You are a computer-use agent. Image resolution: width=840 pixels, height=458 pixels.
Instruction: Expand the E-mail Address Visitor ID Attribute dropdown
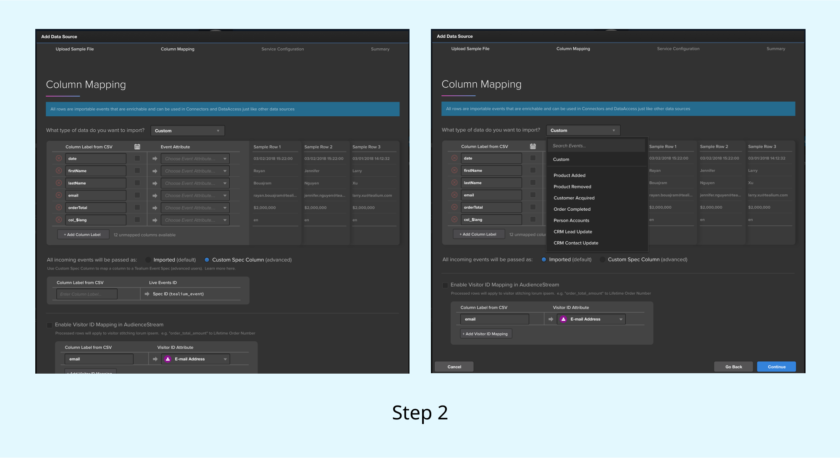pyautogui.click(x=225, y=359)
